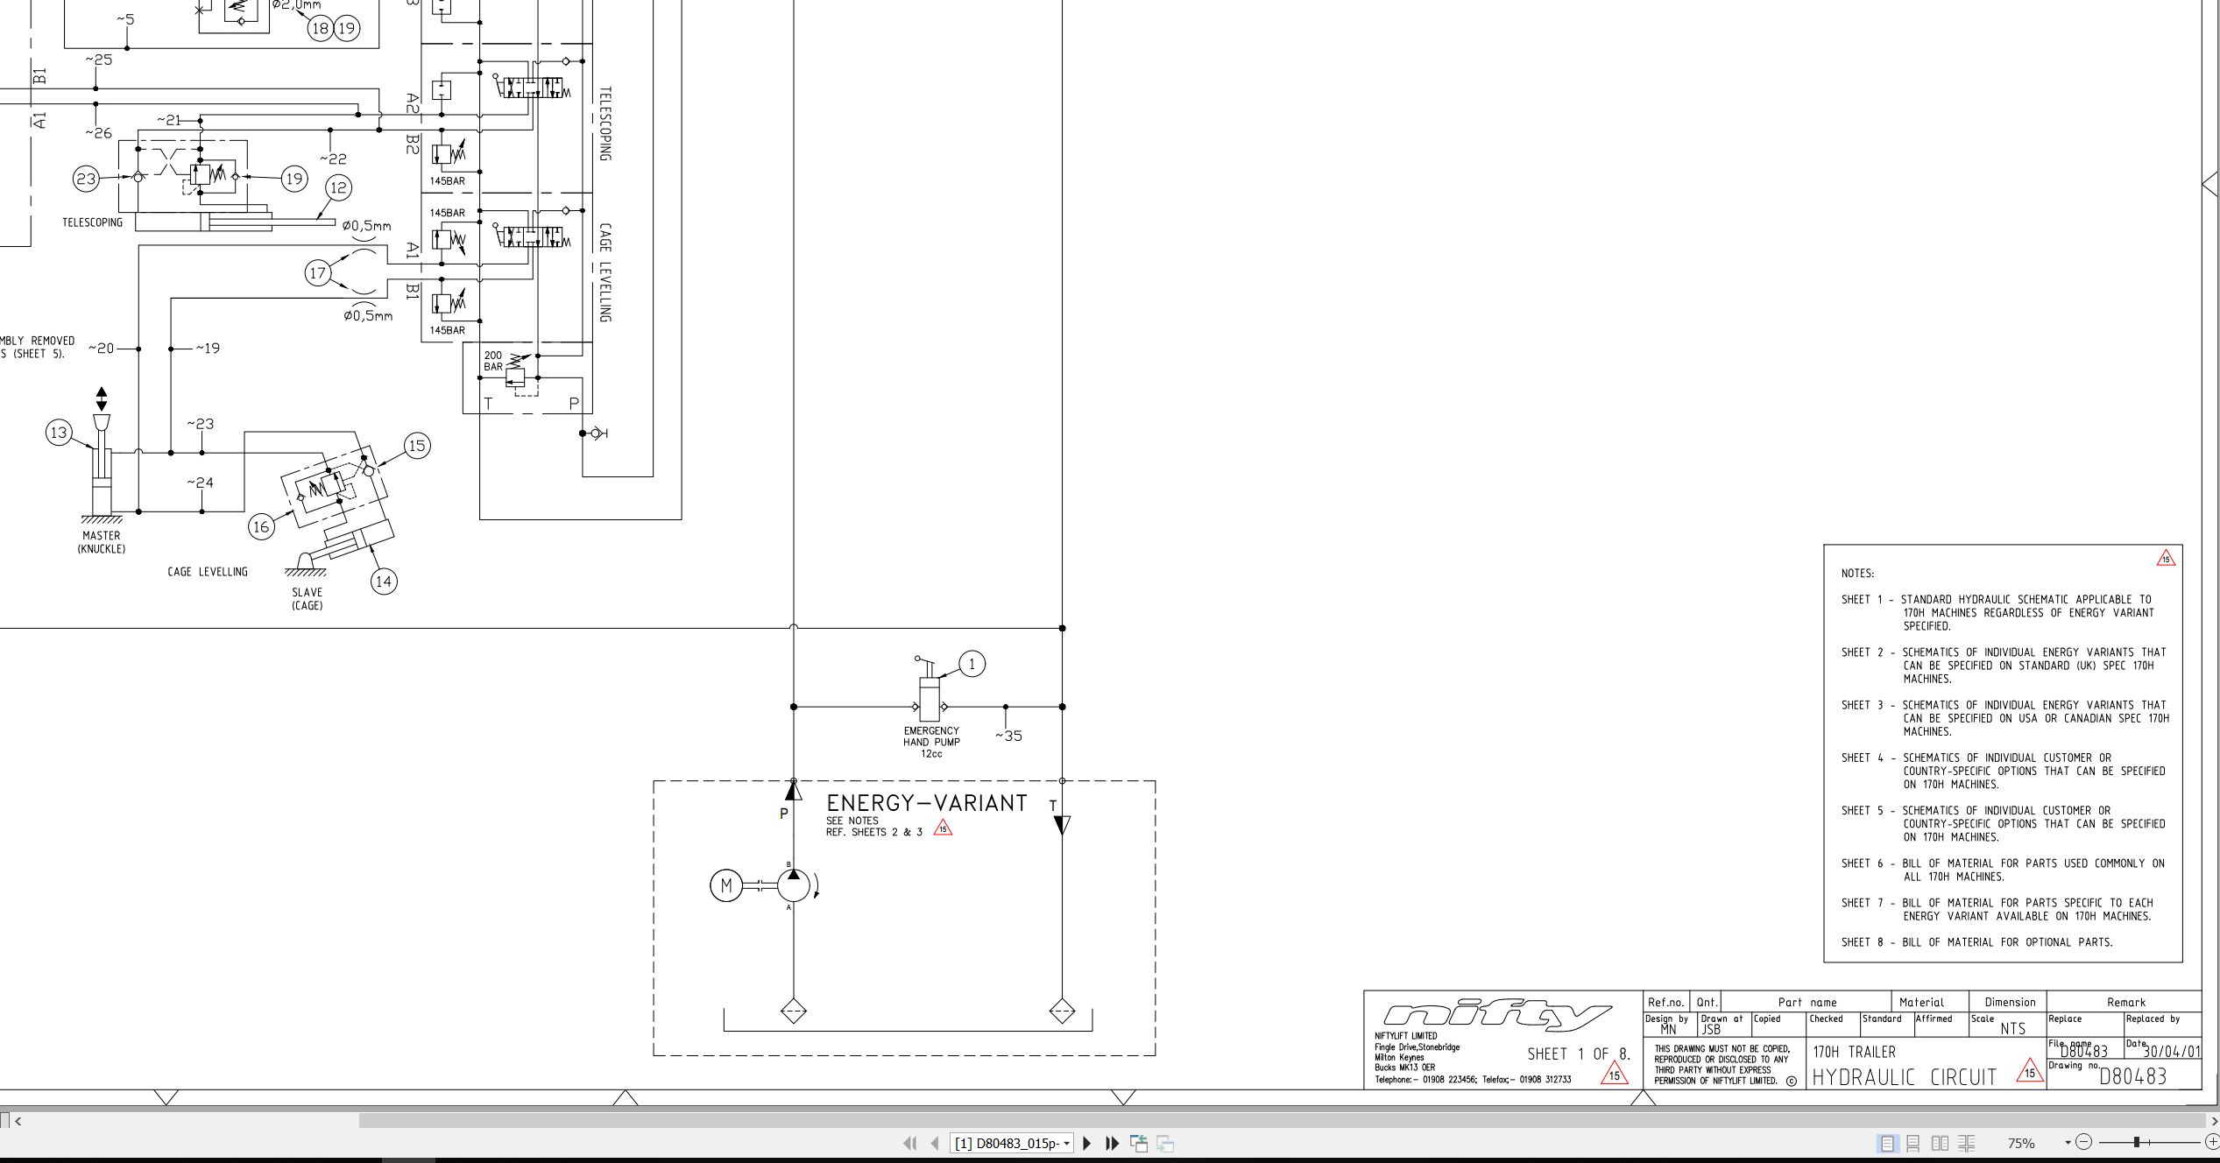Screen dimensions: 2220x1163
Task: Click the 170H TRAILER title text
Action: (1854, 1052)
